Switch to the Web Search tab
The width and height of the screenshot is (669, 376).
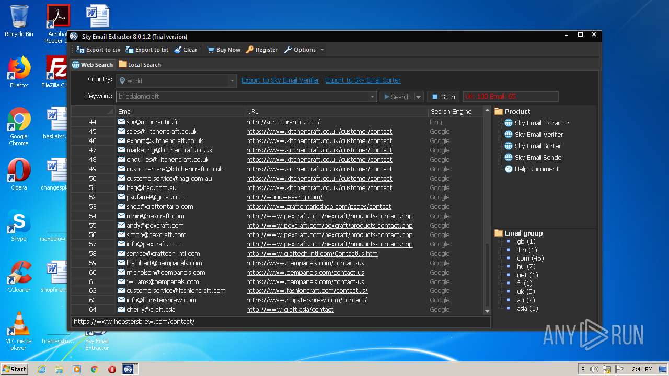[x=93, y=65]
